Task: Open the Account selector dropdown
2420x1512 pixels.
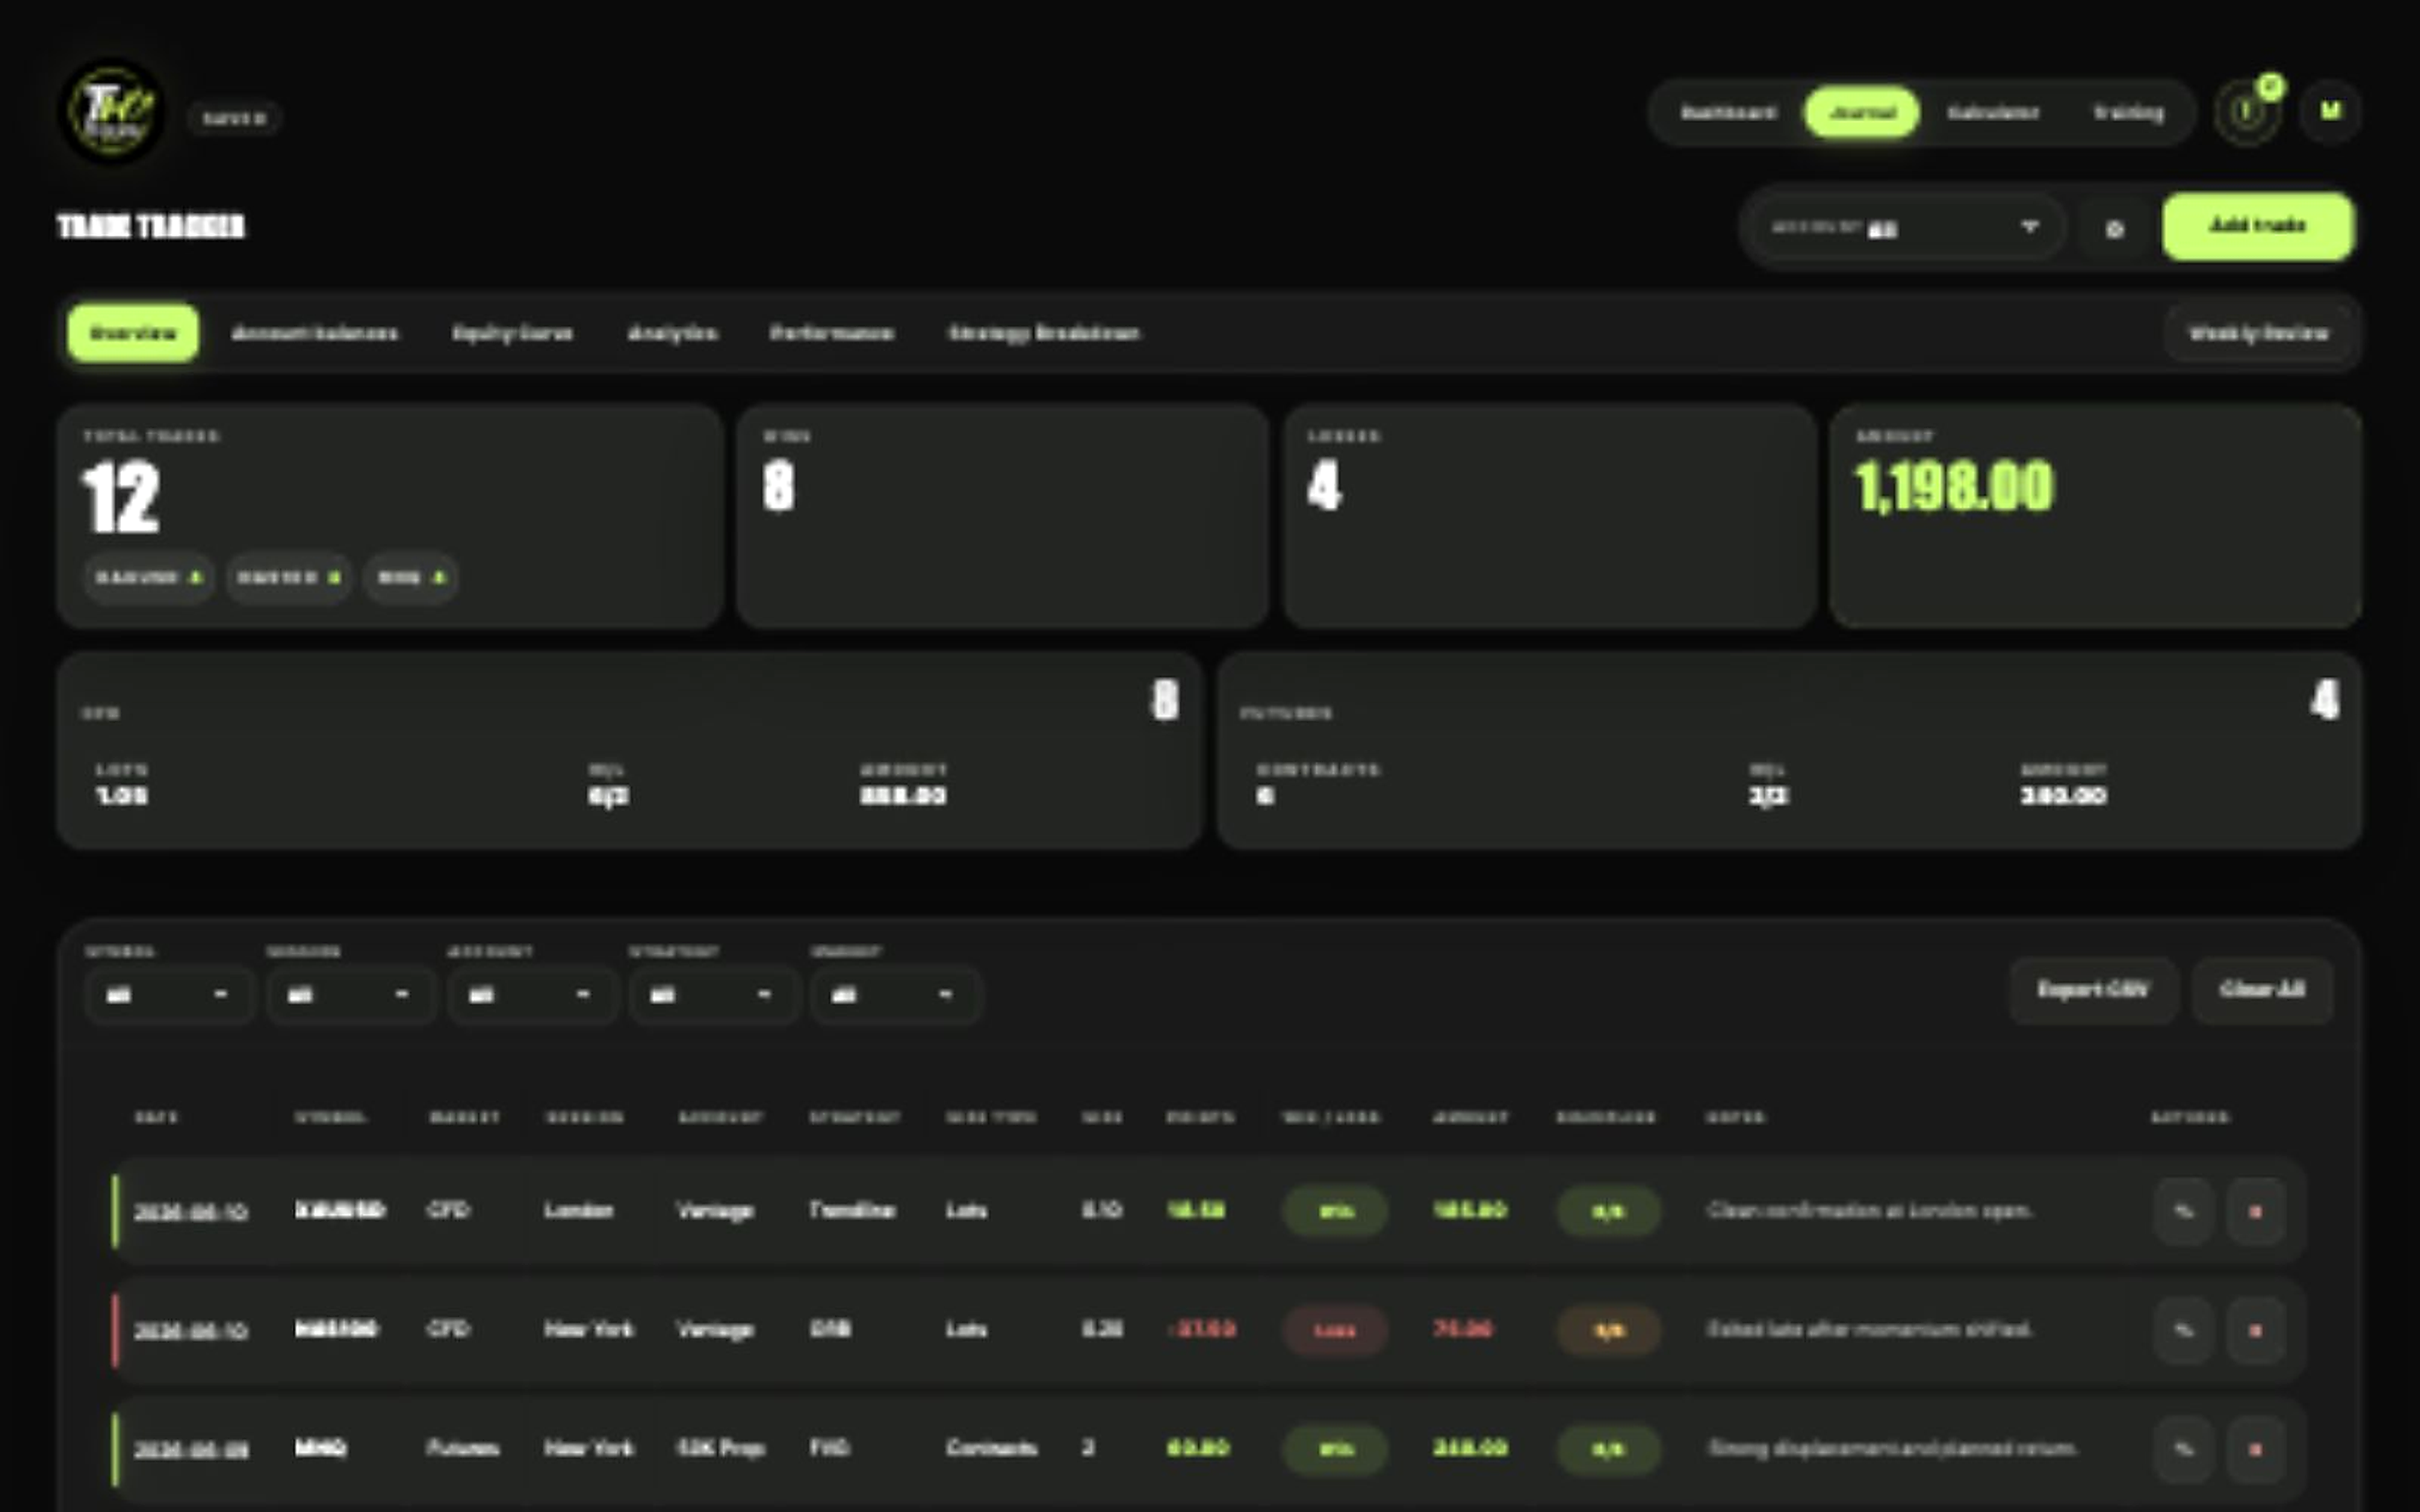Action: 1906,228
